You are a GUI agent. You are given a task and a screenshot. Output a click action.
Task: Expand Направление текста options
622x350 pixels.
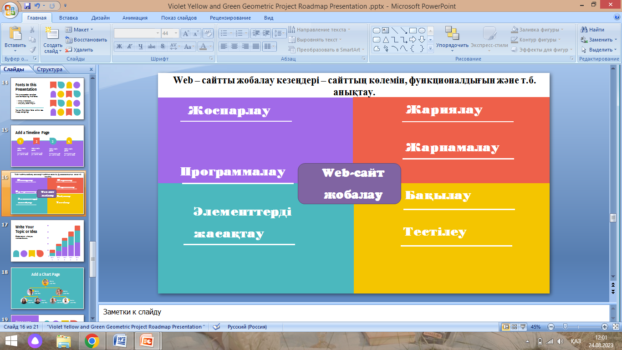pos(320,30)
